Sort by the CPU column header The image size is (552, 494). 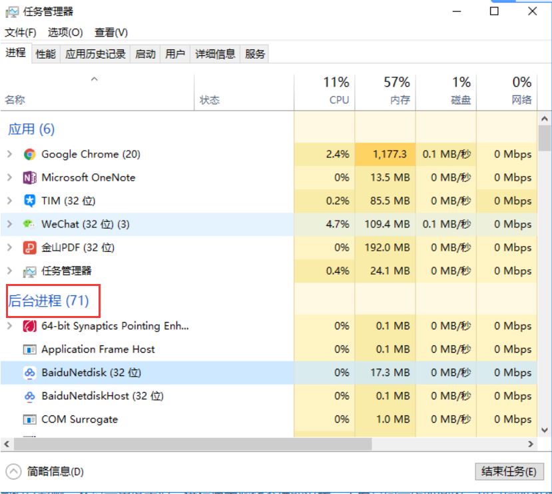324,92
